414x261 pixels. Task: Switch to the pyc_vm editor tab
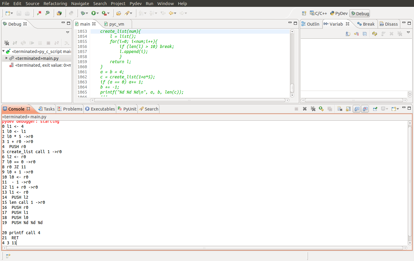pos(116,24)
